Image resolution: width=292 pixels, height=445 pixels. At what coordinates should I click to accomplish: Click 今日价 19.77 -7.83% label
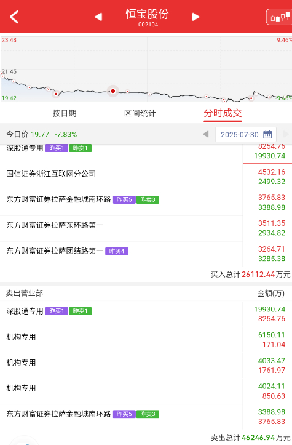pyautogui.click(x=42, y=134)
